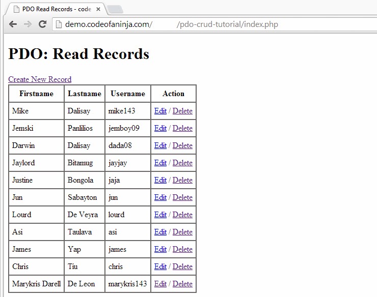Delete the Chris Tiu record

[x=182, y=266]
